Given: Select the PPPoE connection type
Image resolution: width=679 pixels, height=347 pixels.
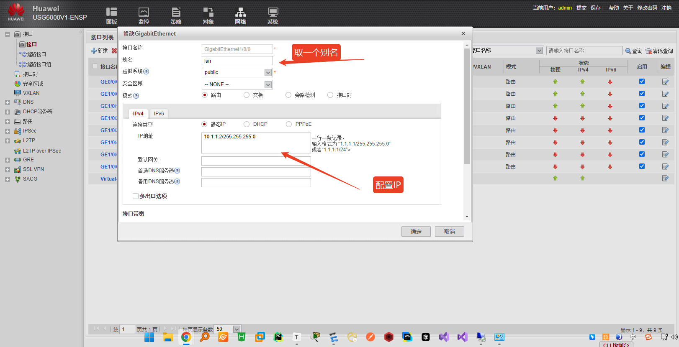Looking at the screenshot, I should click(x=289, y=124).
